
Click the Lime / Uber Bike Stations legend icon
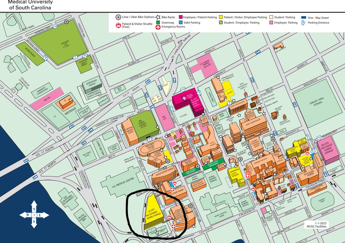click(118, 17)
